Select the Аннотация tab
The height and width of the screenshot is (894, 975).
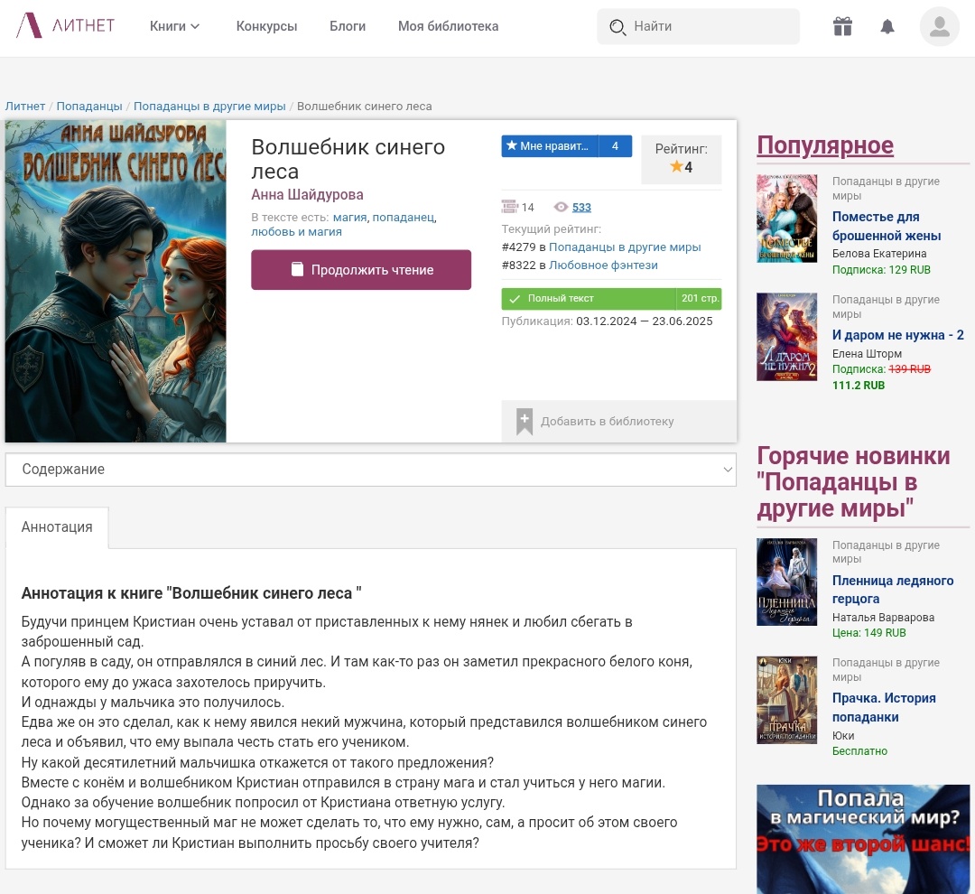tap(57, 527)
